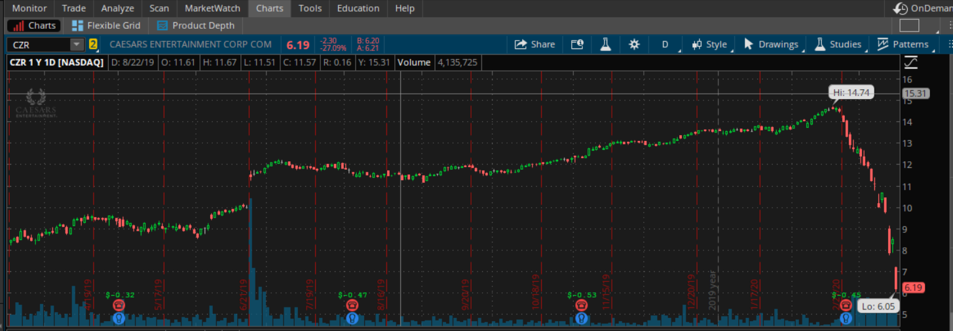Screen dimensions: 953x331
Task: Open the chart settings gear icon
Action: click(633, 45)
